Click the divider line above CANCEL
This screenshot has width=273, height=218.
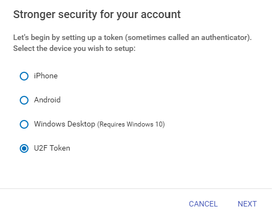(136, 188)
